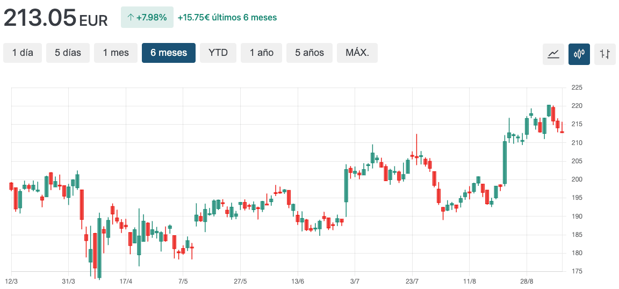Click the +15.75€ últimos 6 meses text
The height and width of the screenshot is (289, 619).
tap(227, 18)
